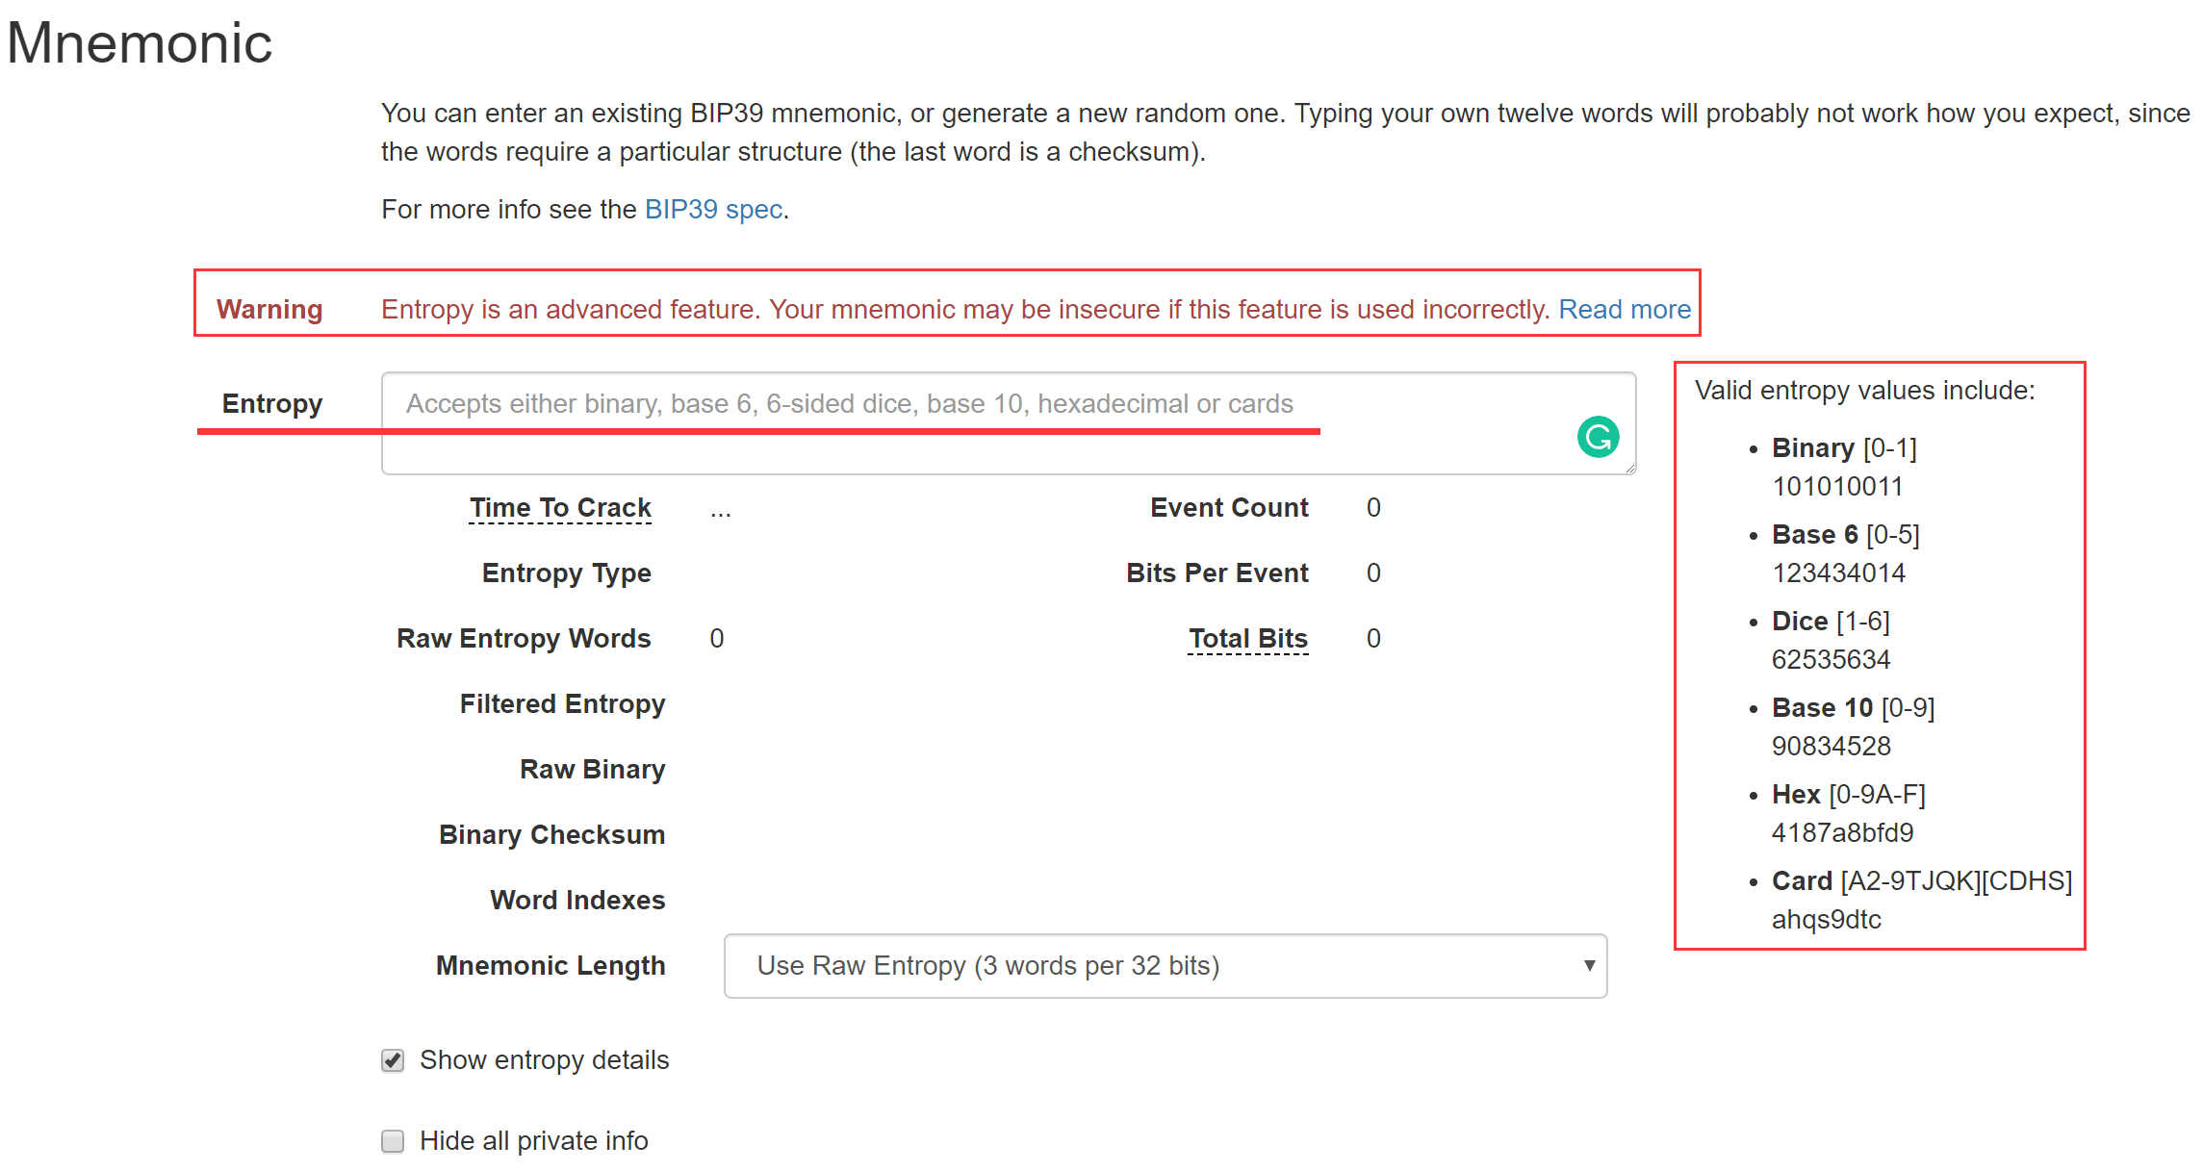
Task: Click the Hide all private info label
Action: click(x=533, y=1141)
